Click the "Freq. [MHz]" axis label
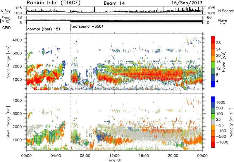This screenshot has width=234, height=162. pos(5,20)
